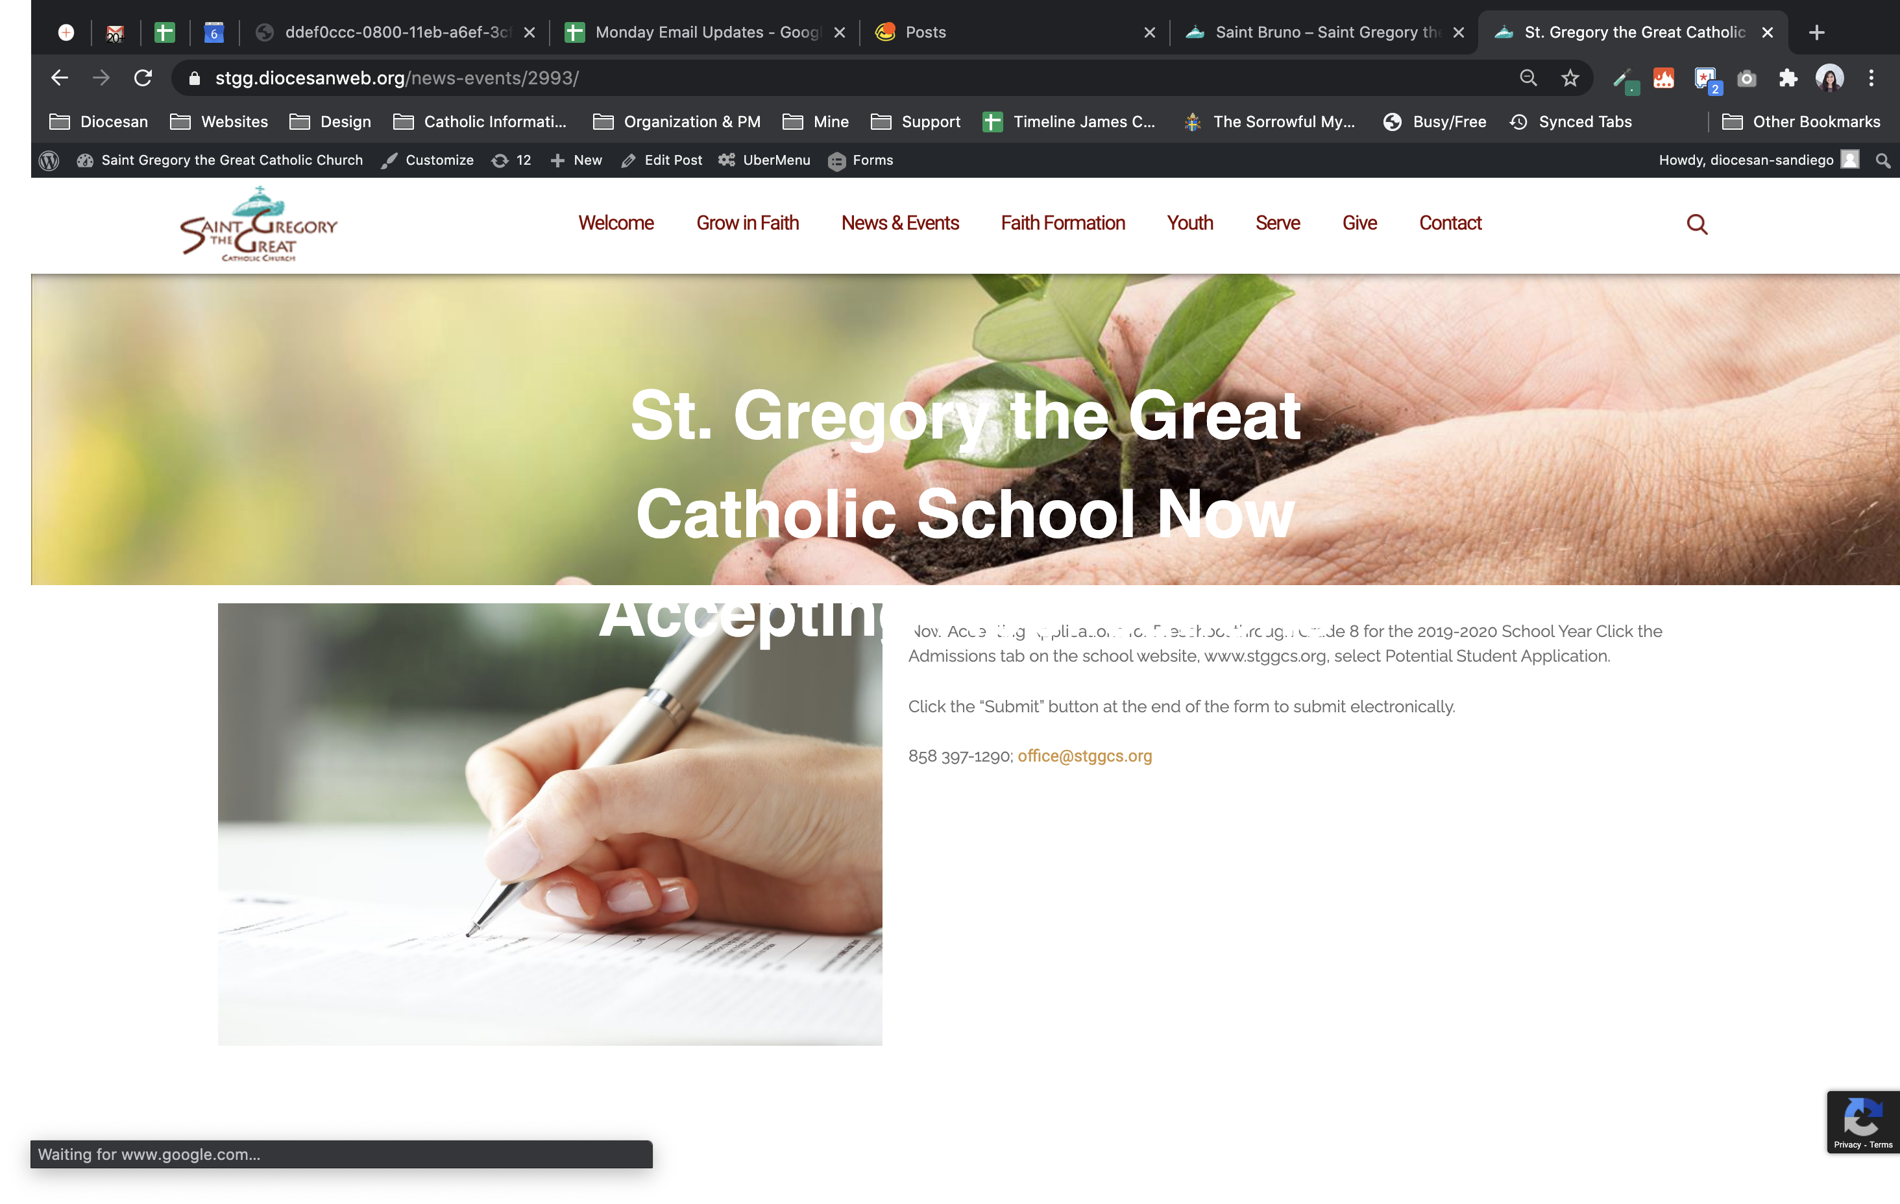Click the WordPress logo in admin bar

tap(49, 160)
